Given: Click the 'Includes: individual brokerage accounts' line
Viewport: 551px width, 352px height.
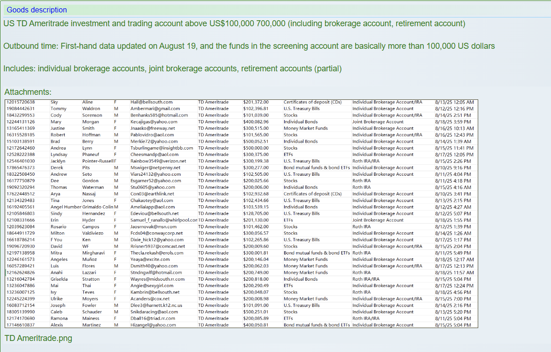Looking at the screenshot, I should point(172,69).
